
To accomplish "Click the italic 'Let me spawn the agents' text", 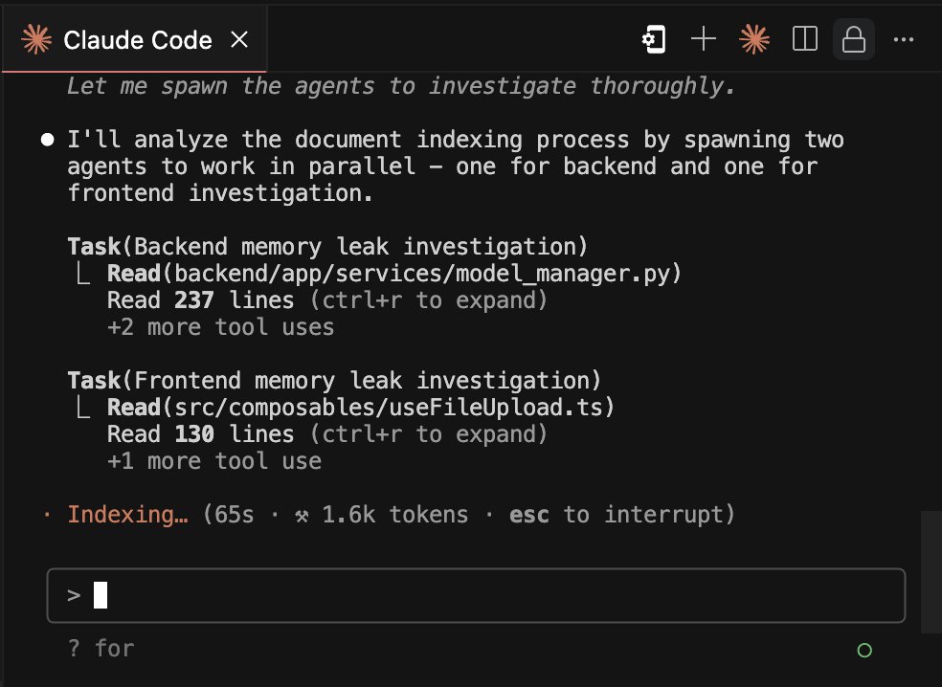I will [401, 86].
